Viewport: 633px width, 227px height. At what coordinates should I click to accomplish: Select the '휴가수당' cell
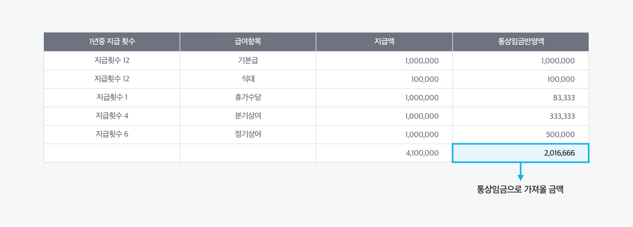(x=248, y=97)
